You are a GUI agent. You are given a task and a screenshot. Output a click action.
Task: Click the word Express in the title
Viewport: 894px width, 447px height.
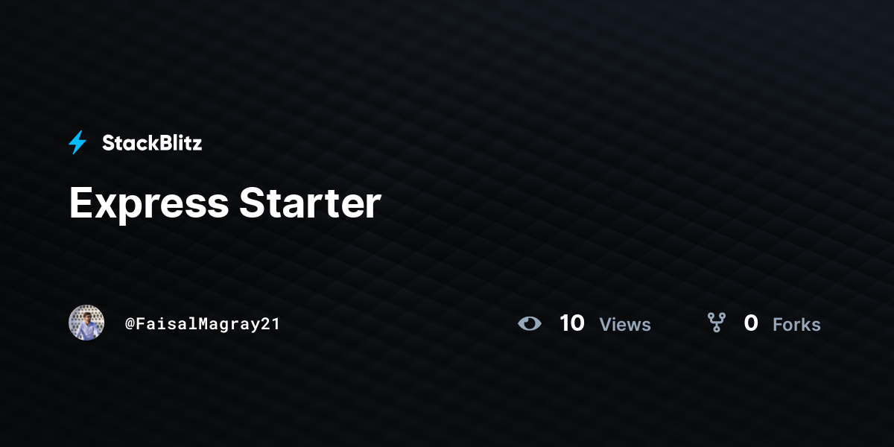click(149, 204)
